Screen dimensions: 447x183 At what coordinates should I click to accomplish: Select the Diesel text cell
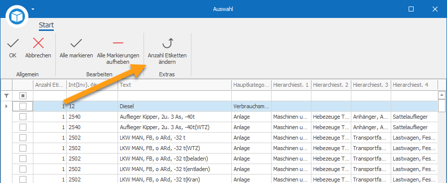tap(174, 106)
